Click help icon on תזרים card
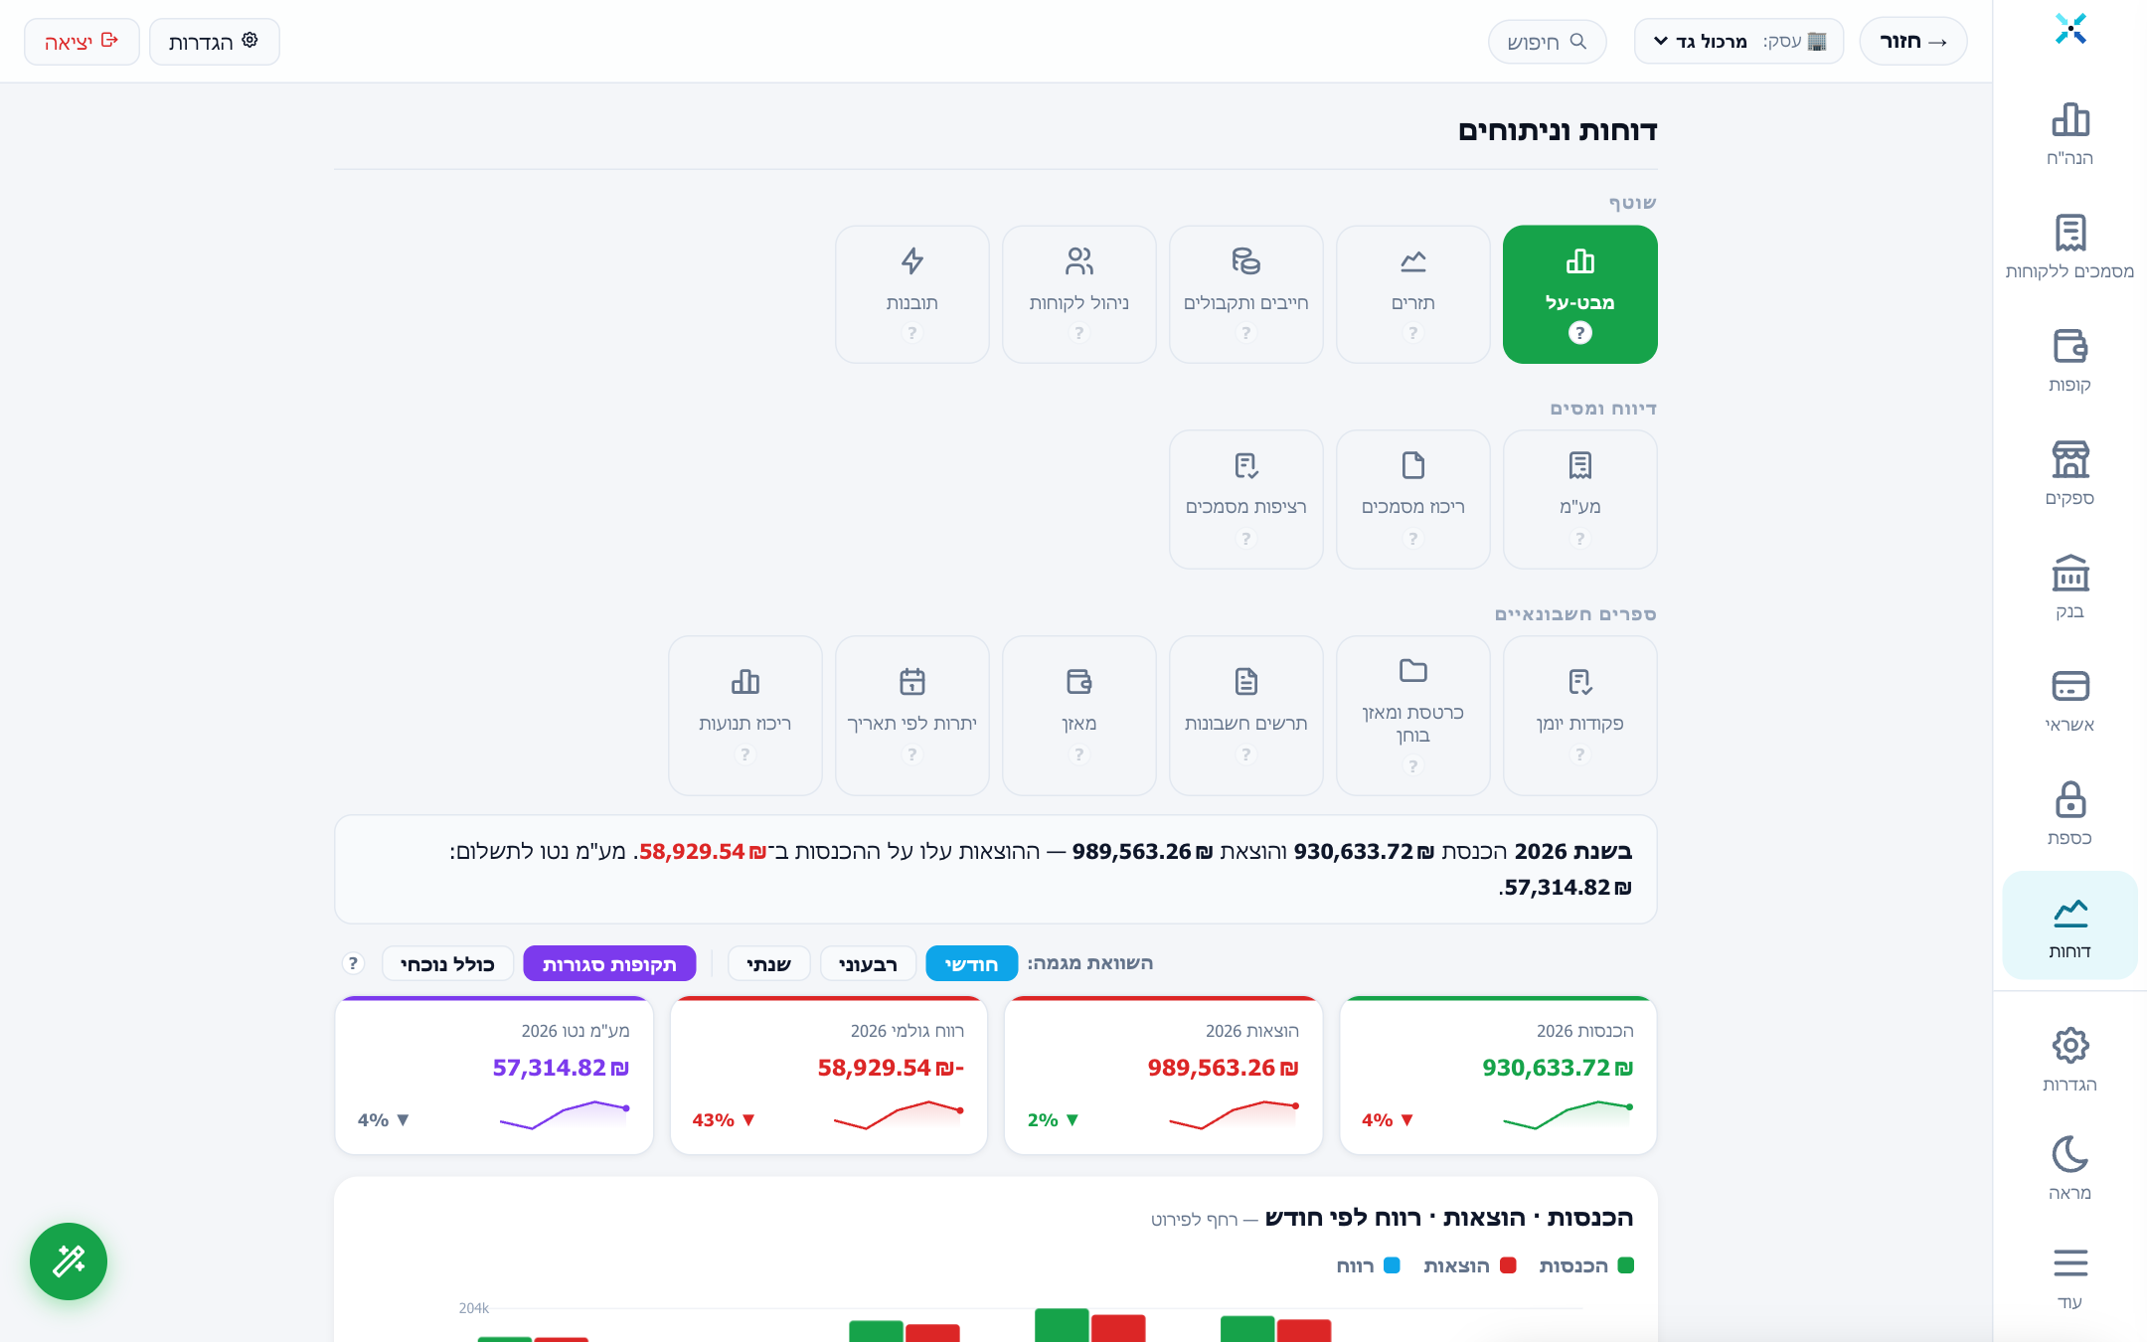The image size is (2147, 1342). [x=1412, y=333]
